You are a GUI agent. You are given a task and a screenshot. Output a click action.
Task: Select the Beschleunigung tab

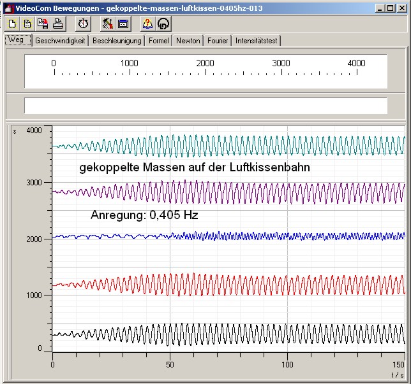[x=117, y=41]
